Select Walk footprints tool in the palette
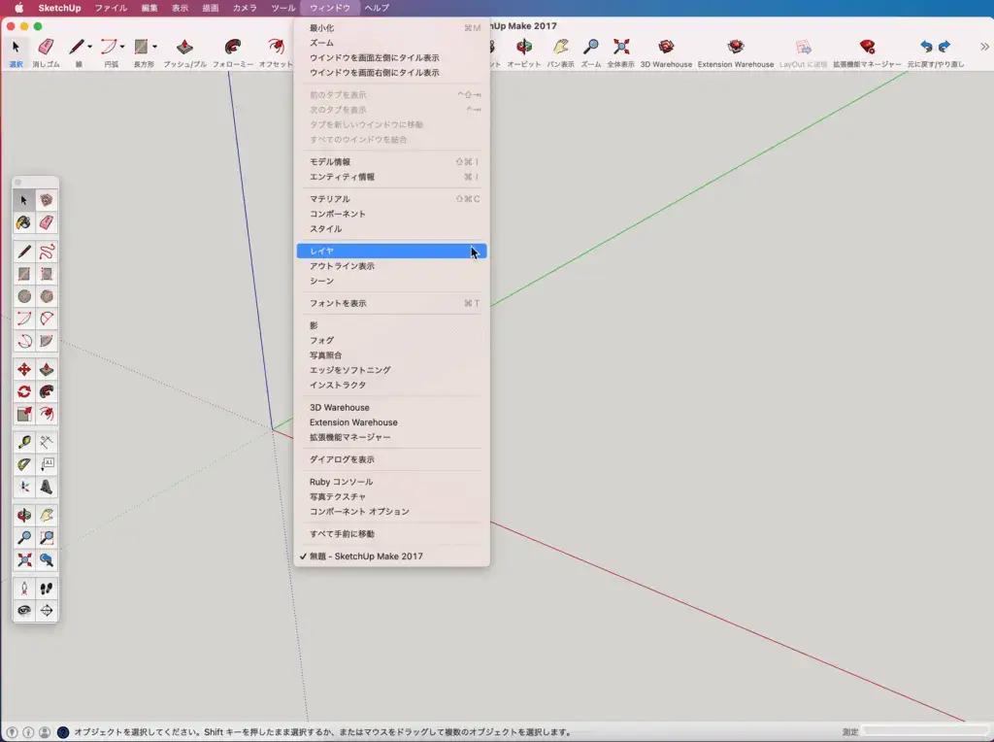 point(47,589)
